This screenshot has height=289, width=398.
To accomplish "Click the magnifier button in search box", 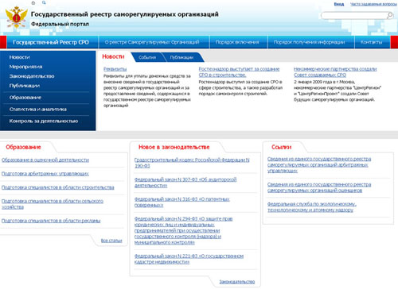I will [x=390, y=15].
